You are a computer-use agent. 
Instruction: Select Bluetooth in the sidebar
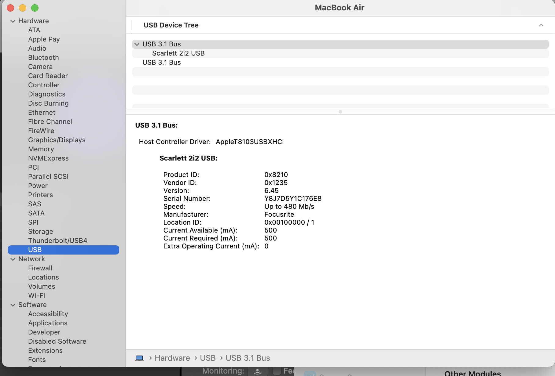pos(43,57)
